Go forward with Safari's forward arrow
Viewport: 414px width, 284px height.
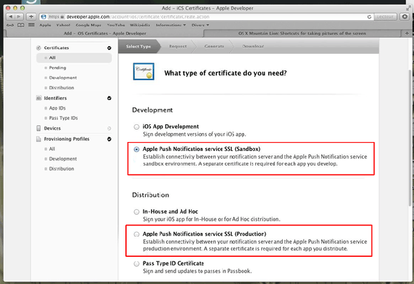point(19,17)
